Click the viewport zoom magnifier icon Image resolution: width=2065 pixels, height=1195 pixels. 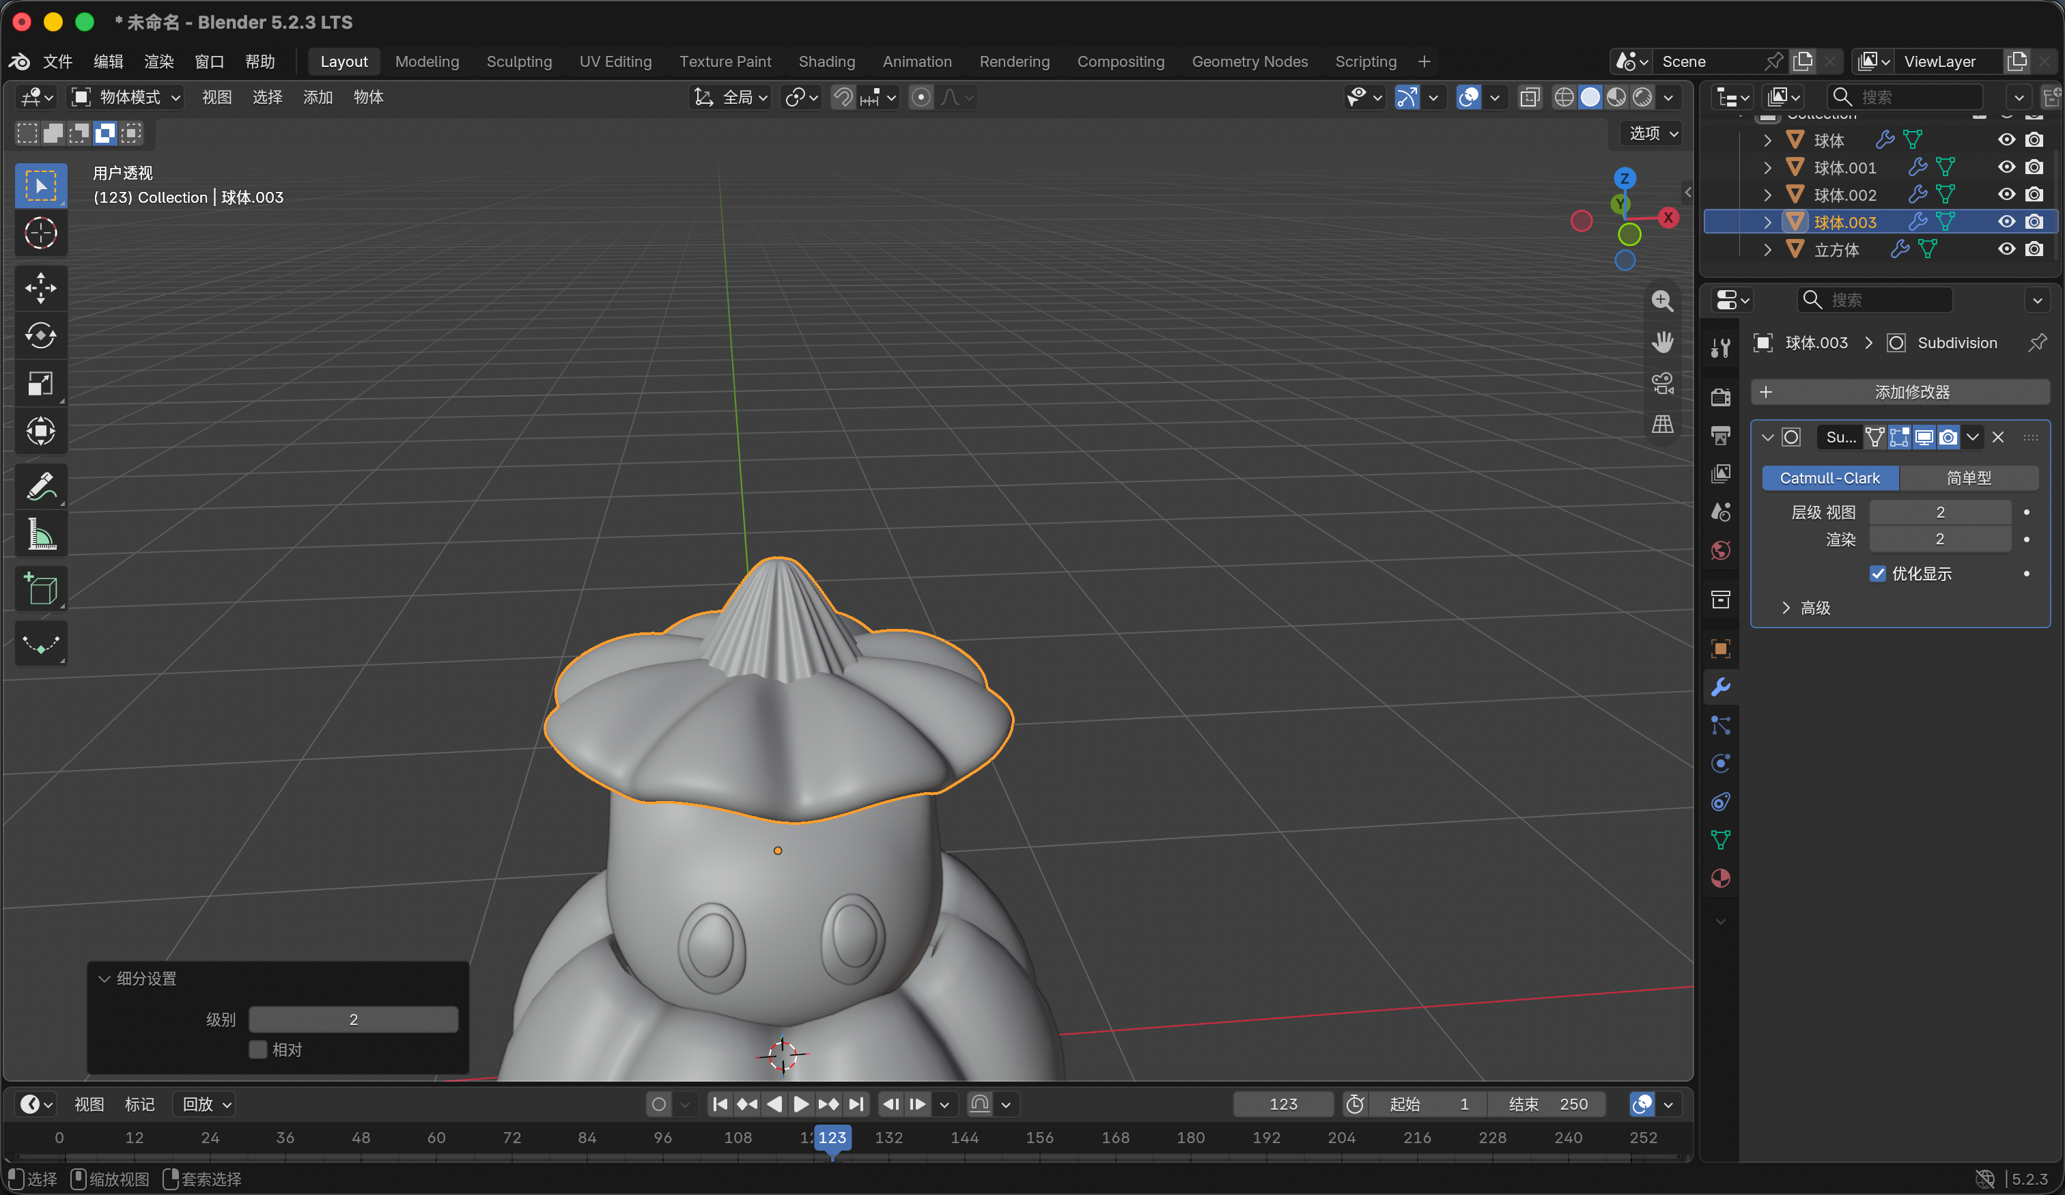[1662, 301]
